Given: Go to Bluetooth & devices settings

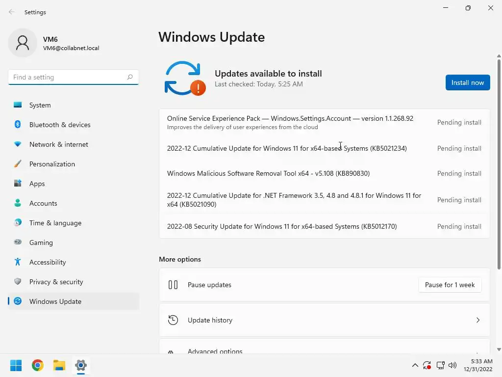Looking at the screenshot, I should pyautogui.click(x=74, y=124).
